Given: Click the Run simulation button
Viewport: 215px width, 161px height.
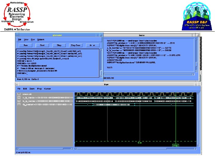Looking at the screenshot, I should click(x=25, y=45).
